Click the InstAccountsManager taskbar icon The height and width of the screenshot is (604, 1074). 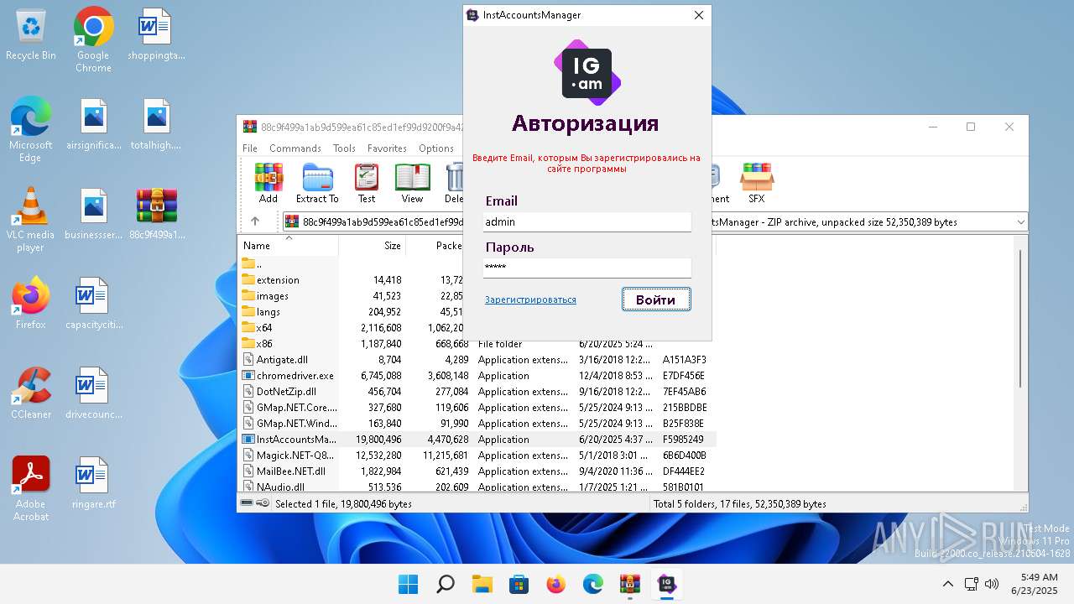(x=666, y=584)
